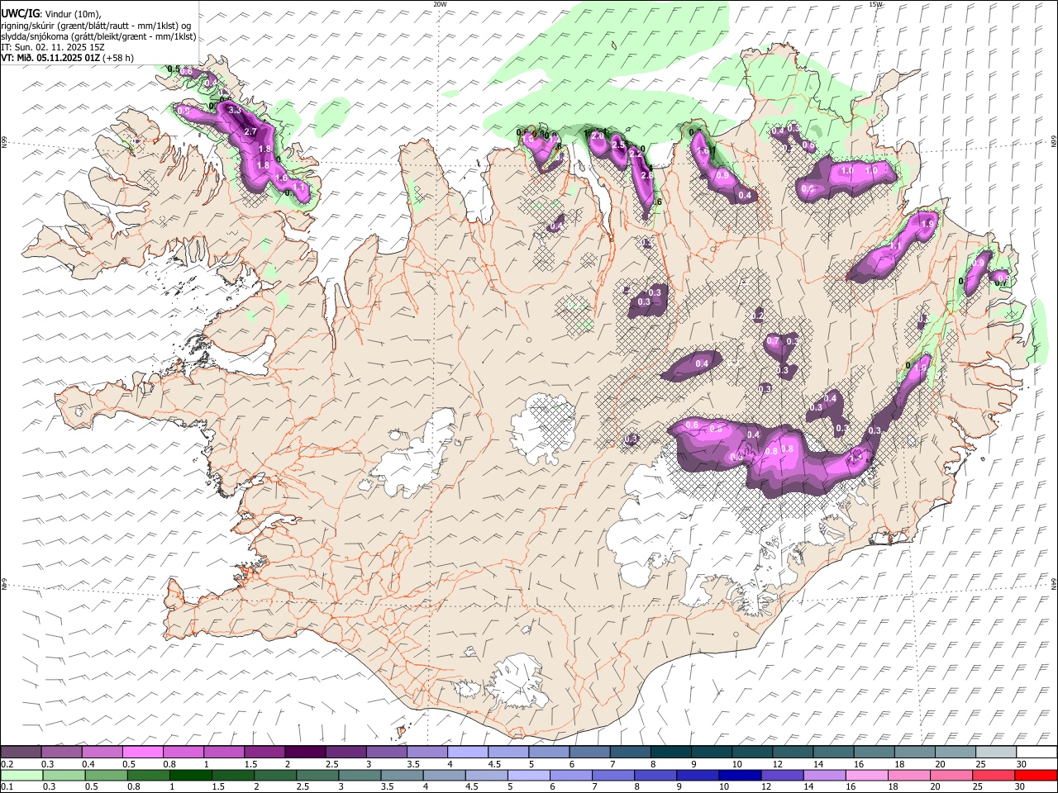Pick the darkest purple swatch after 2 on the snow scale
The height and width of the screenshot is (793, 1058).
point(304,752)
